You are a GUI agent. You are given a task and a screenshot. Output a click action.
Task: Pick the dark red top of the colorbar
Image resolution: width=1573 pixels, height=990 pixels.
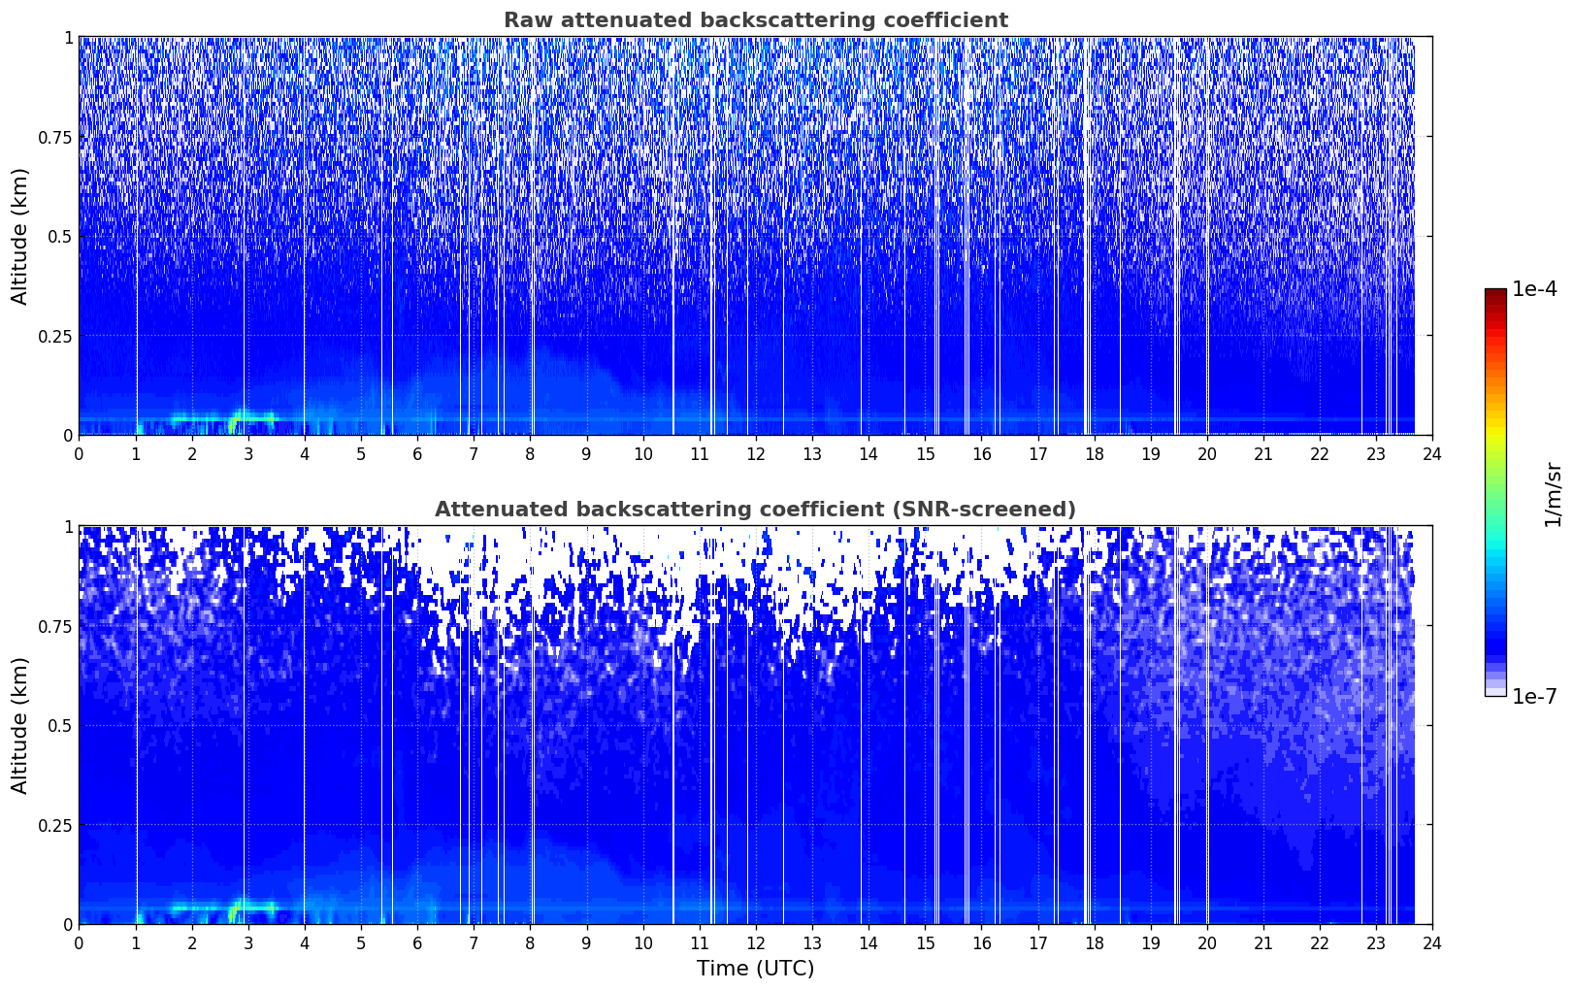tap(1494, 295)
